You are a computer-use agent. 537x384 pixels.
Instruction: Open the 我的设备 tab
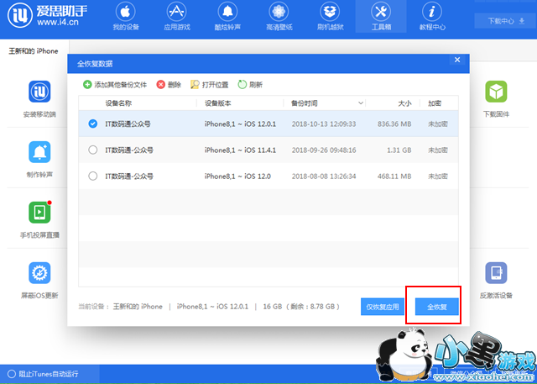click(126, 17)
